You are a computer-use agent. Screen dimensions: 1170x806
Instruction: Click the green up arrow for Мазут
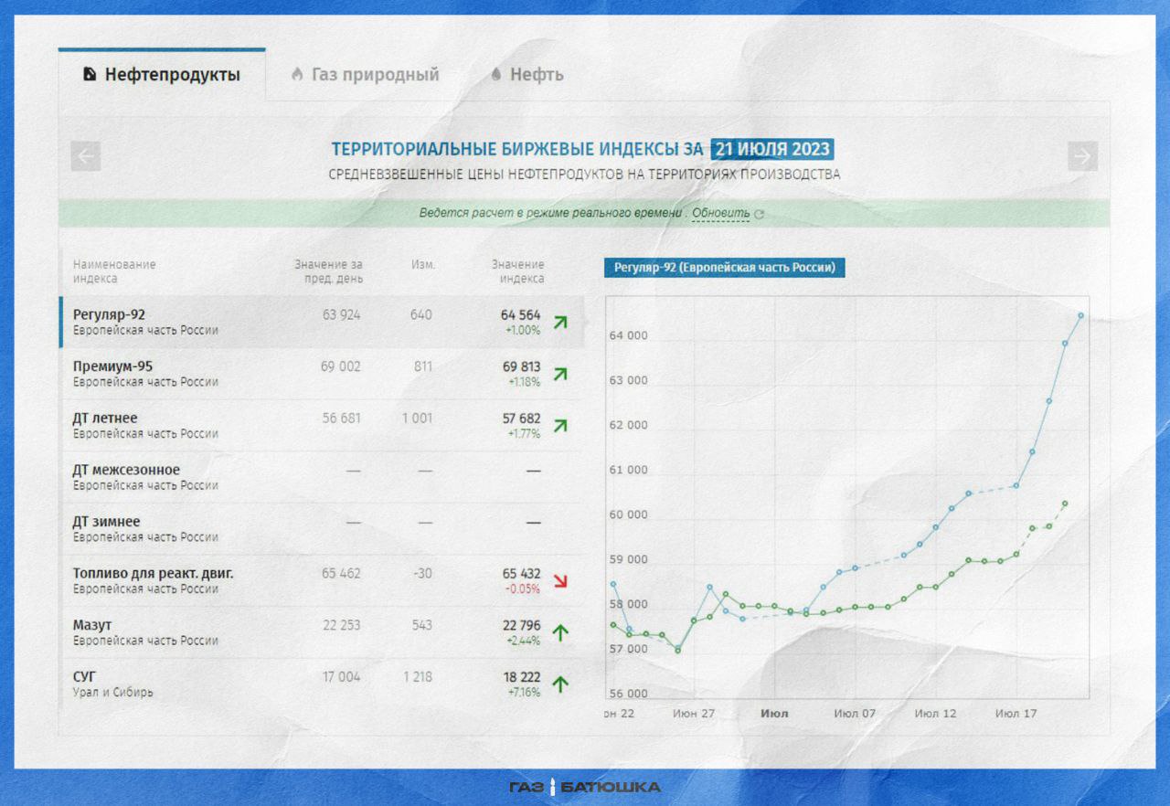click(x=560, y=632)
